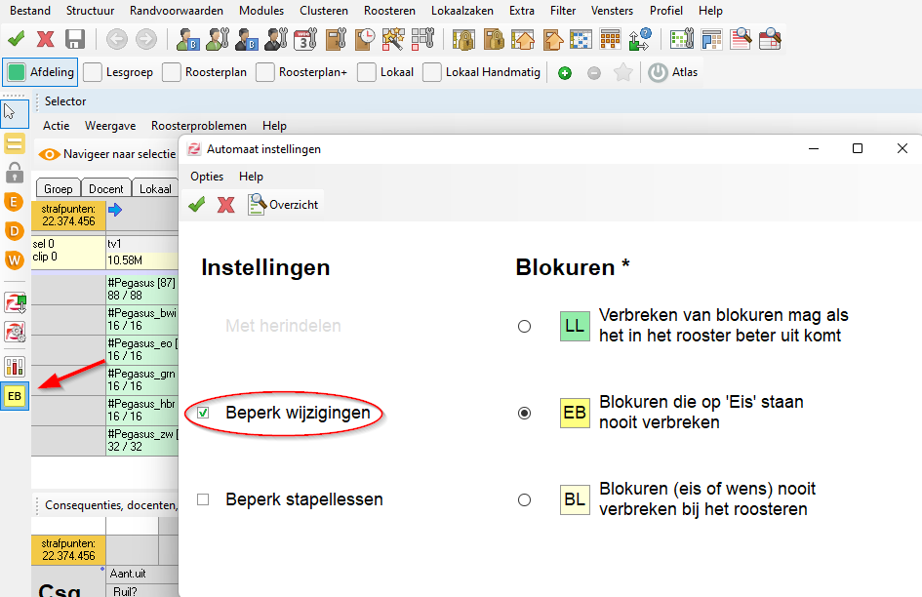Select the orange W marker icon
This screenshot has height=597, width=922.
15,259
